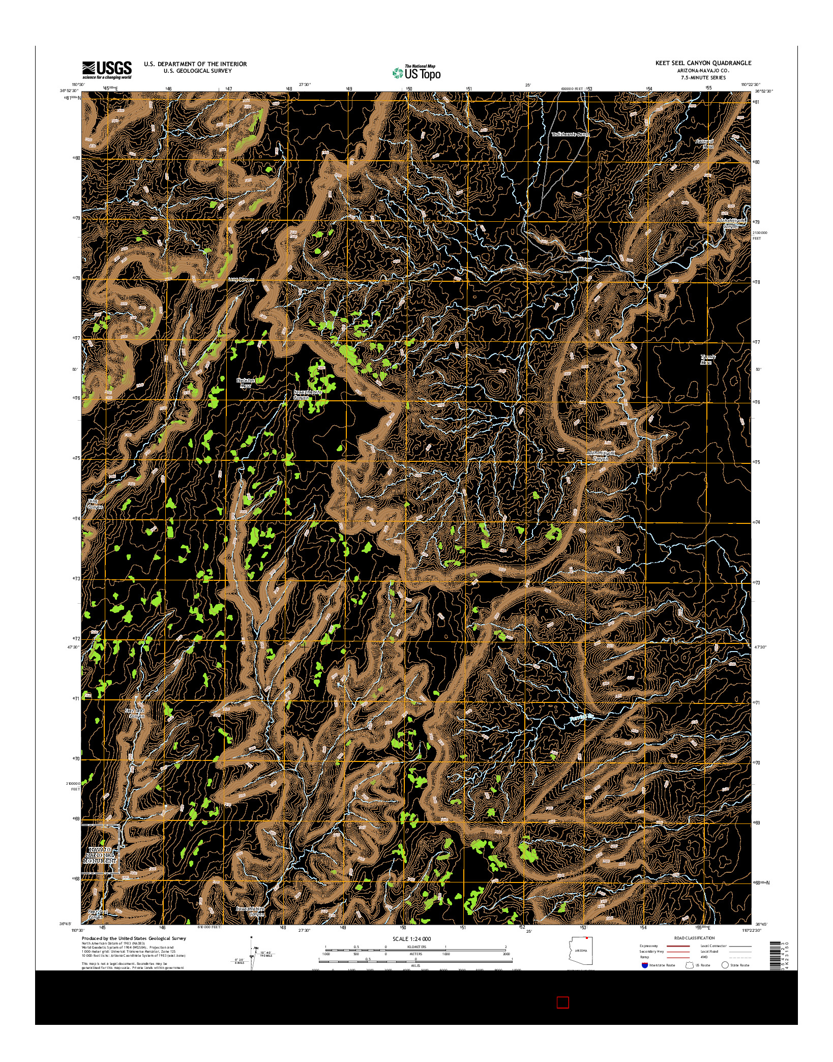
Task: Click the Local Connector line sample
Action: [740, 946]
